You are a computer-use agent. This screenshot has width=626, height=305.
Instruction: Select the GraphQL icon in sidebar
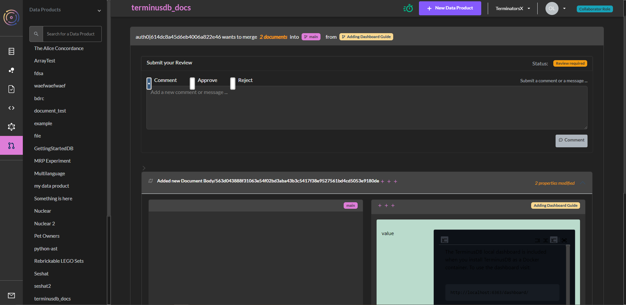(x=11, y=127)
